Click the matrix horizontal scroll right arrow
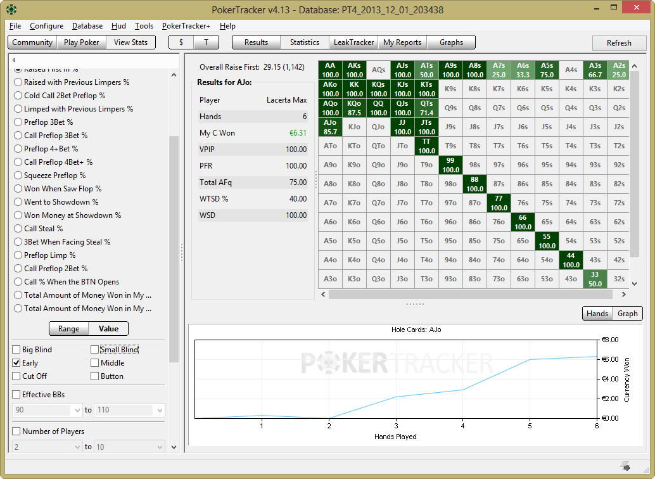Viewport: 655px width, 479px height. (624, 294)
